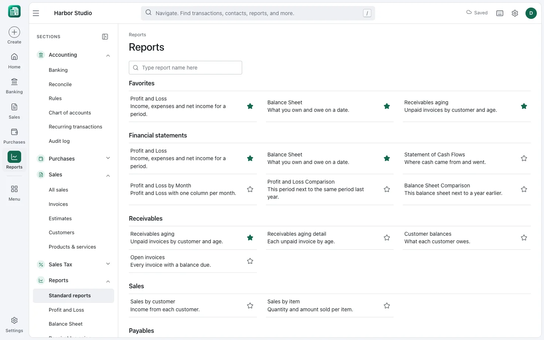Expand the Sales Tax section

point(108,264)
